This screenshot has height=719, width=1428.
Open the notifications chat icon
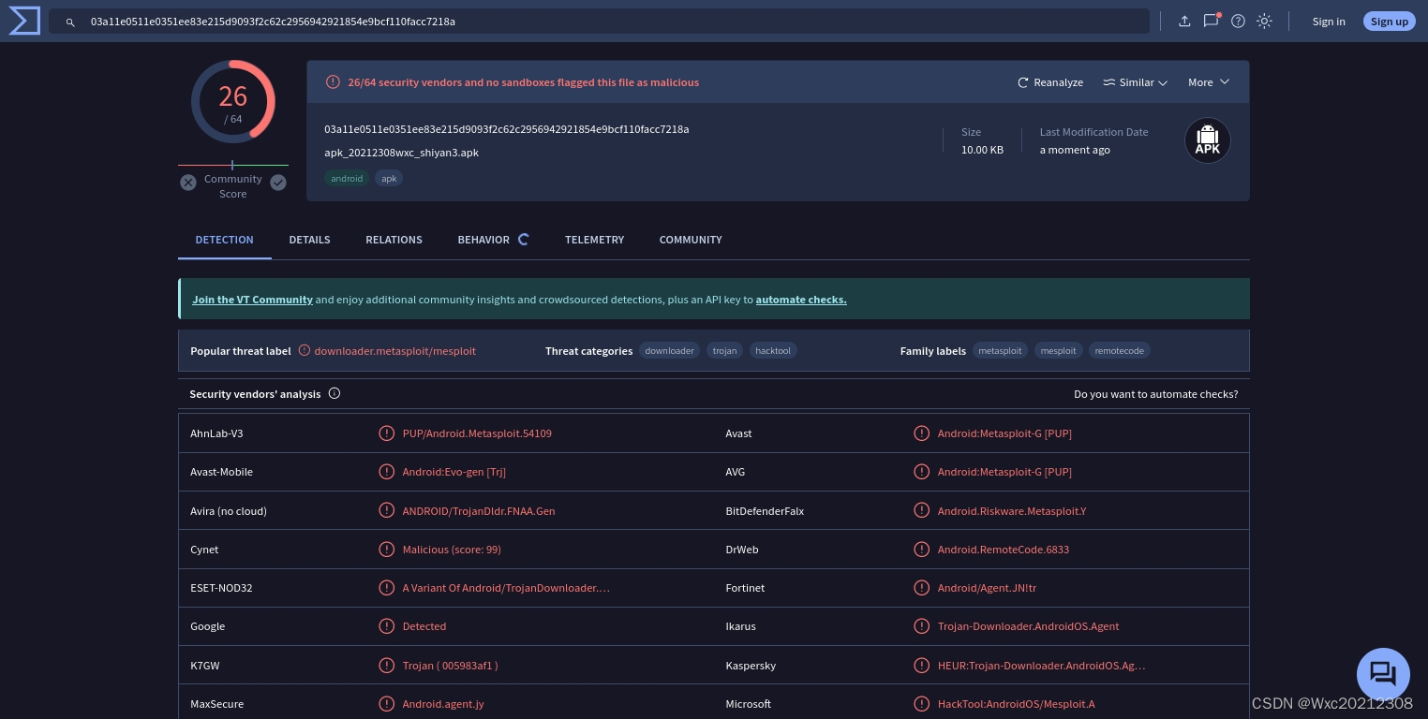pos(1212,21)
